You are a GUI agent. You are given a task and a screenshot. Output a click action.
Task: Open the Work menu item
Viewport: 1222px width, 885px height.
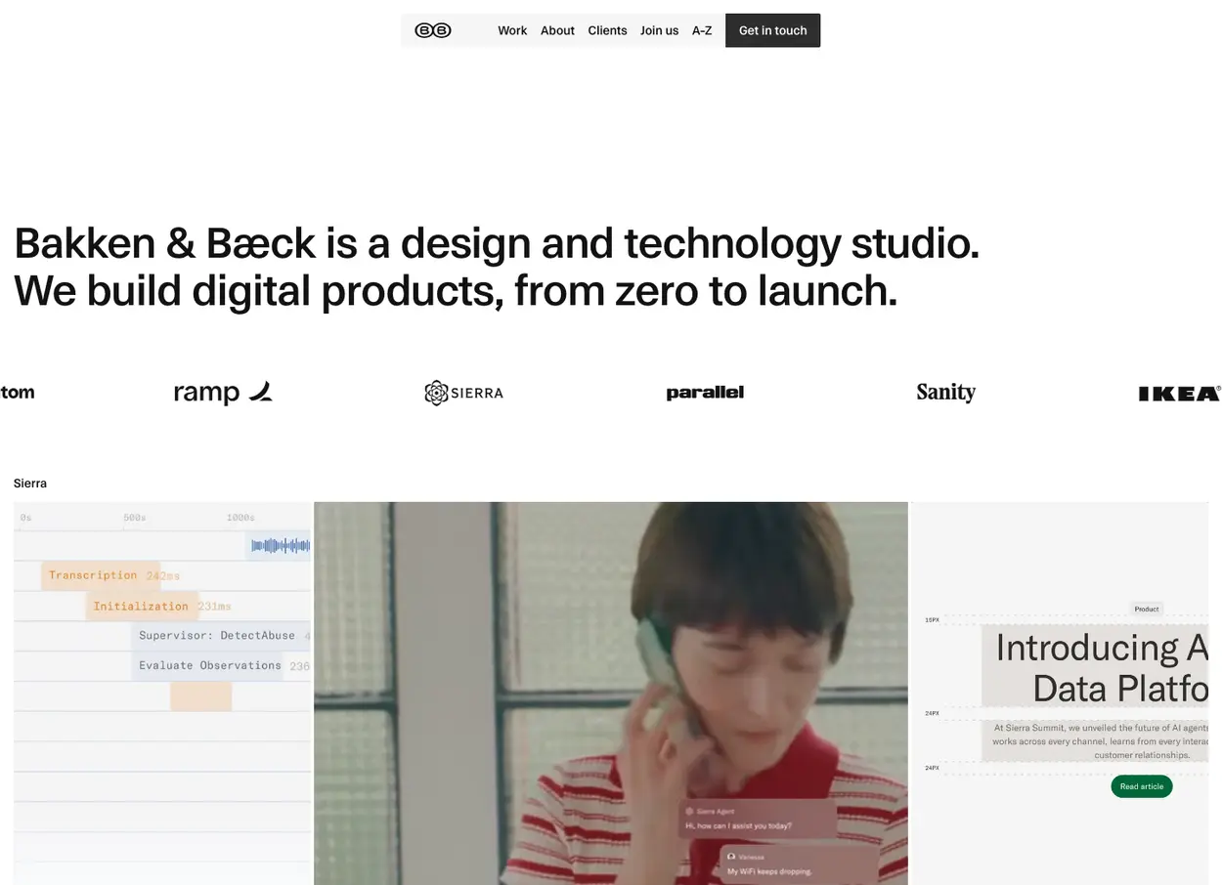pos(512,30)
